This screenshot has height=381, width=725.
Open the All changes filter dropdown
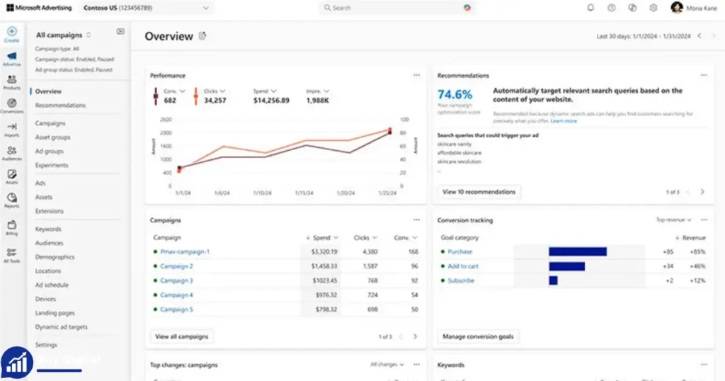[387, 365]
